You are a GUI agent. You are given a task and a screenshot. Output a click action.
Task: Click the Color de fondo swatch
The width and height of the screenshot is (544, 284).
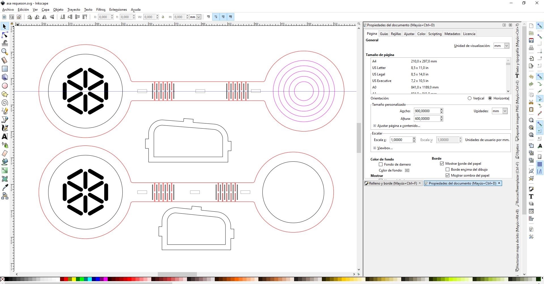(x=407, y=170)
